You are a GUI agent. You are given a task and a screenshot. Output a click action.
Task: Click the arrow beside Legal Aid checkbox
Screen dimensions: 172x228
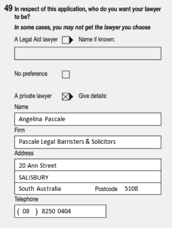[71, 40]
